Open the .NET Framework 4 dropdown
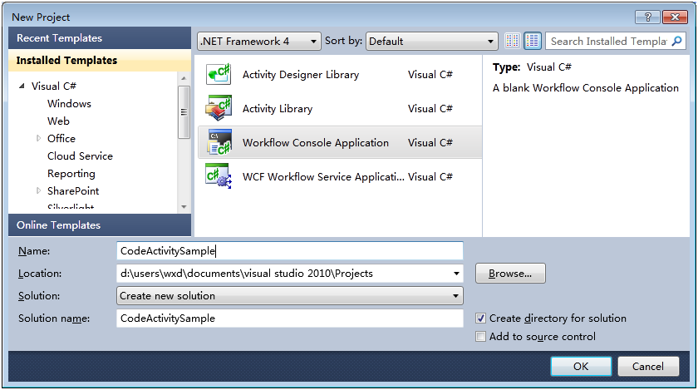Screen dimensions: 698x390 click(259, 42)
